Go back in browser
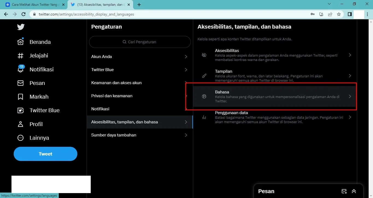373x198 pixels. click(x=6, y=14)
